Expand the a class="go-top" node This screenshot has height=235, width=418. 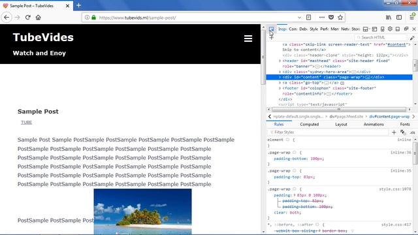pyautogui.click(x=280, y=83)
